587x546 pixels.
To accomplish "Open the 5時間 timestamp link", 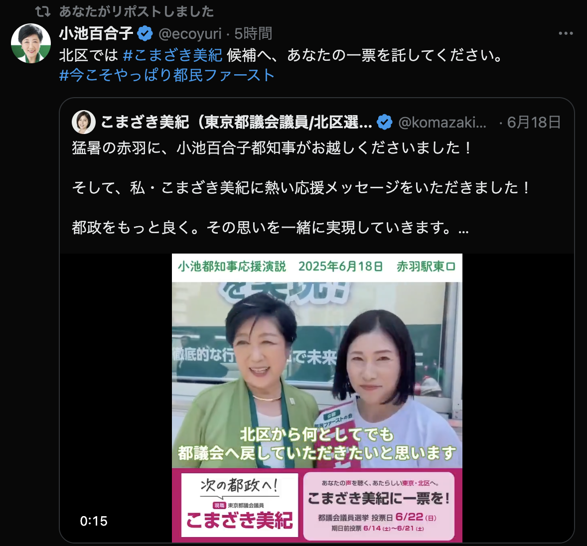I will 254,34.
